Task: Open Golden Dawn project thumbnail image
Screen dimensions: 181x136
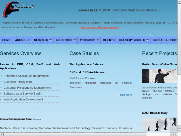Action: 160,76
